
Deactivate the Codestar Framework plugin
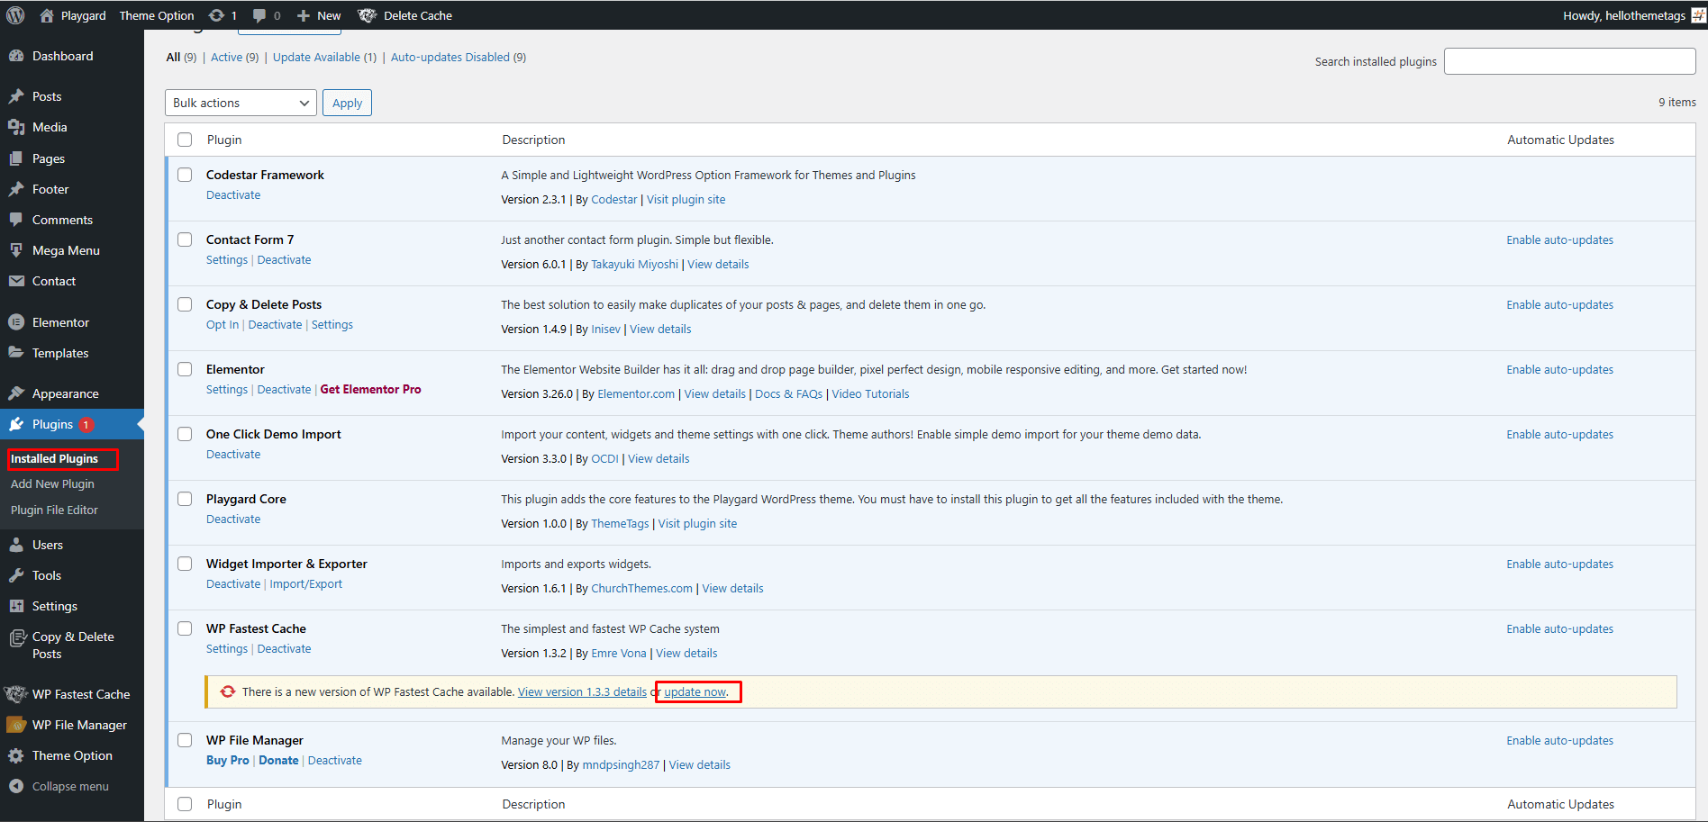[233, 194]
